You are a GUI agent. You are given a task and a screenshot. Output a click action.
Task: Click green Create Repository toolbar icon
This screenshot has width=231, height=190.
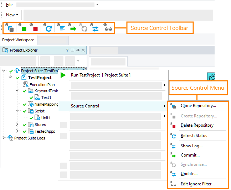tap(24, 28)
